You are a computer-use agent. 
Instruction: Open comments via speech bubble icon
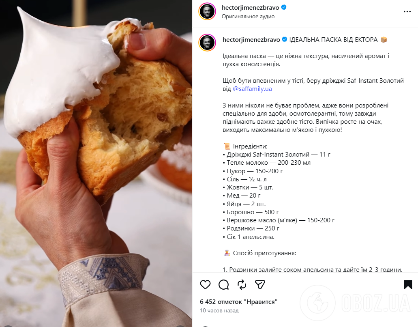pos(224,284)
